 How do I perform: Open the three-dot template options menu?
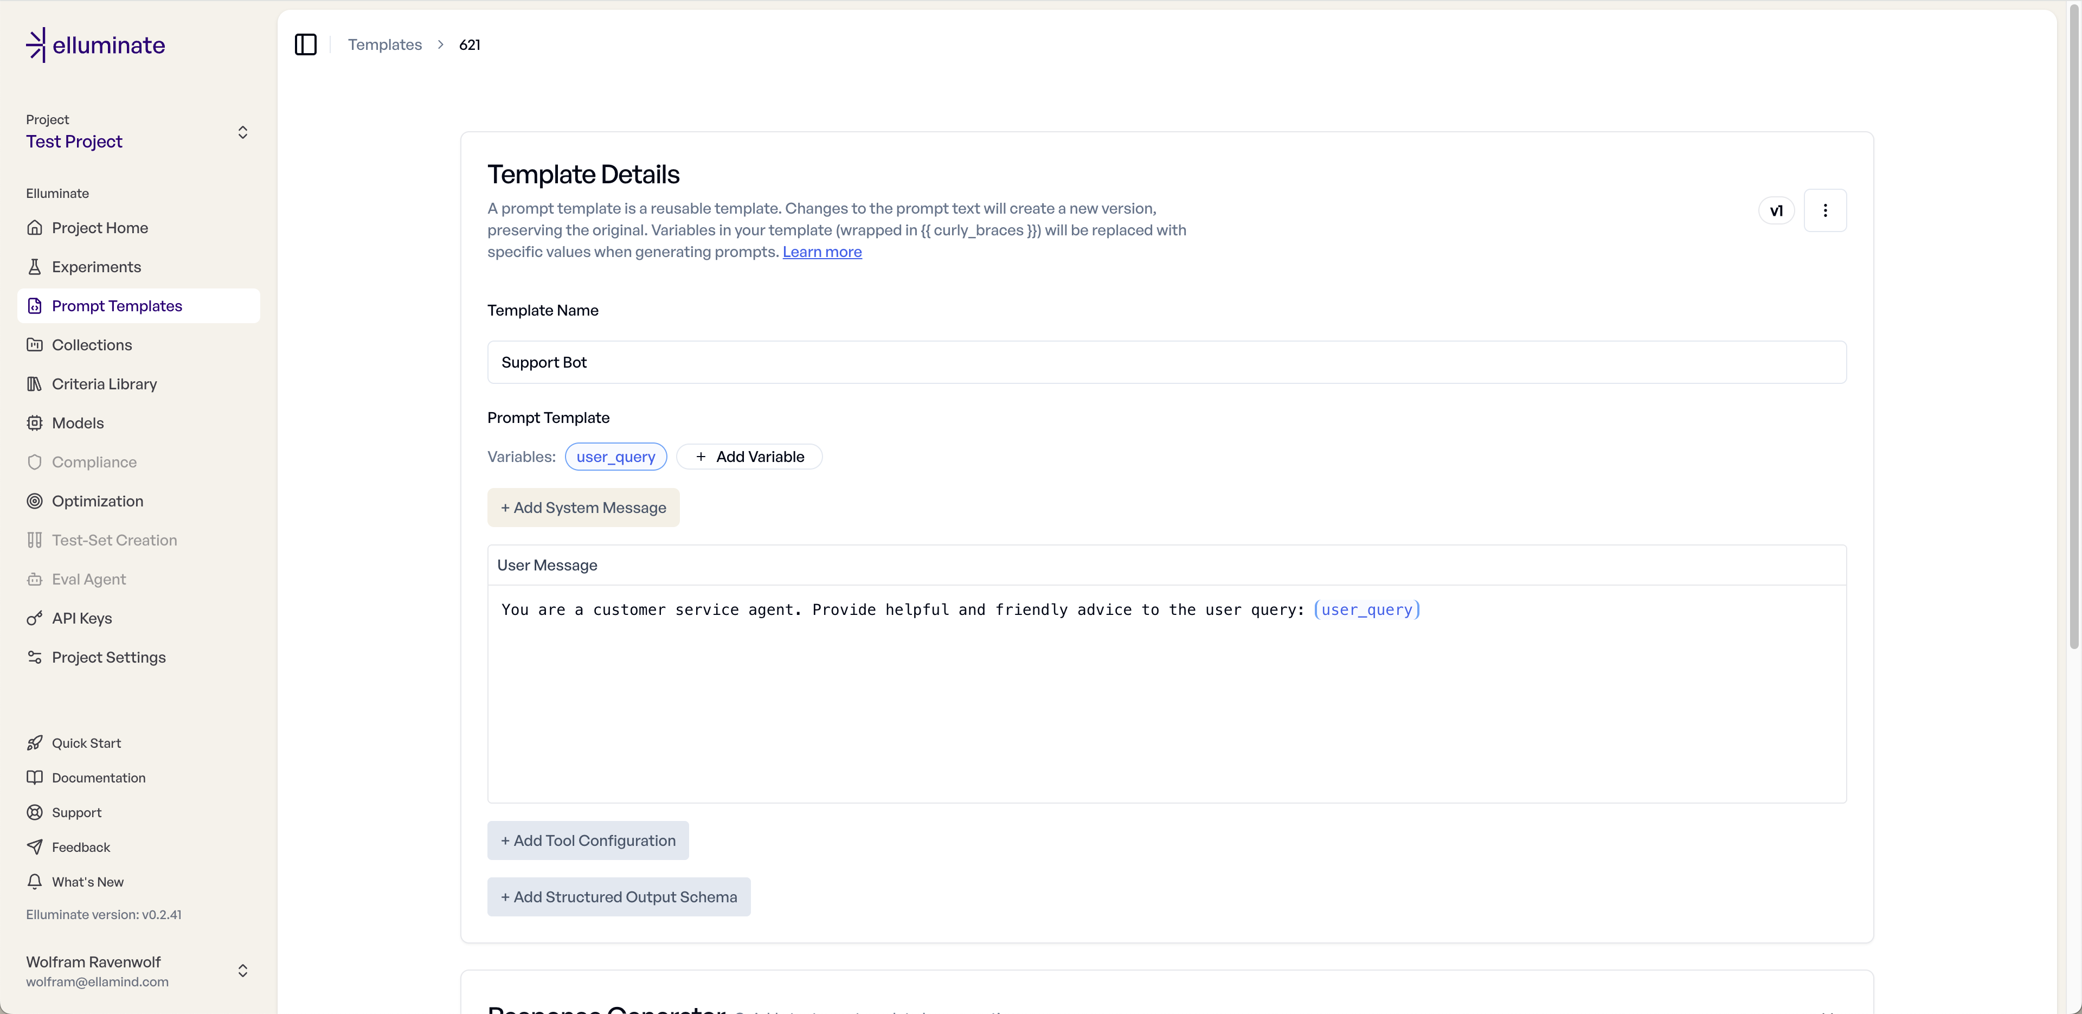point(1824,210)
